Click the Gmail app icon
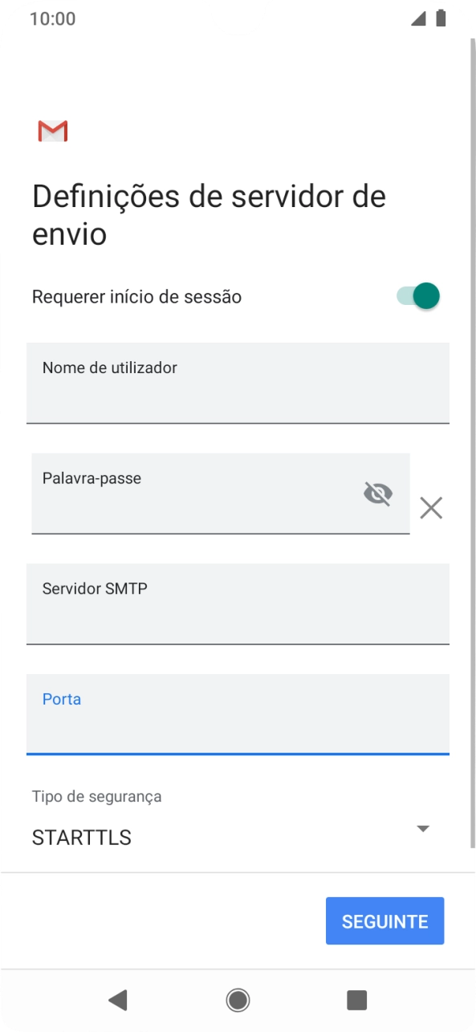476x1032 pixels. pyautogui.click(x=52, y=130)
